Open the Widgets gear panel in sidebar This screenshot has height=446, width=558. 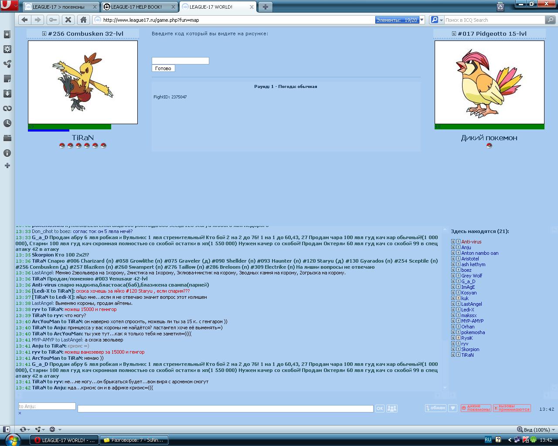pyautogui.click(x=7, y=49)
